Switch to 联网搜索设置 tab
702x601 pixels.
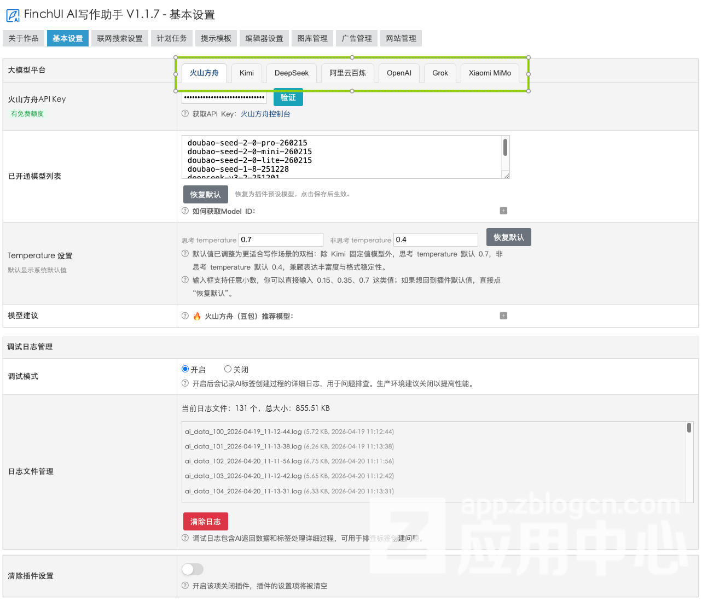coord(120,38)
